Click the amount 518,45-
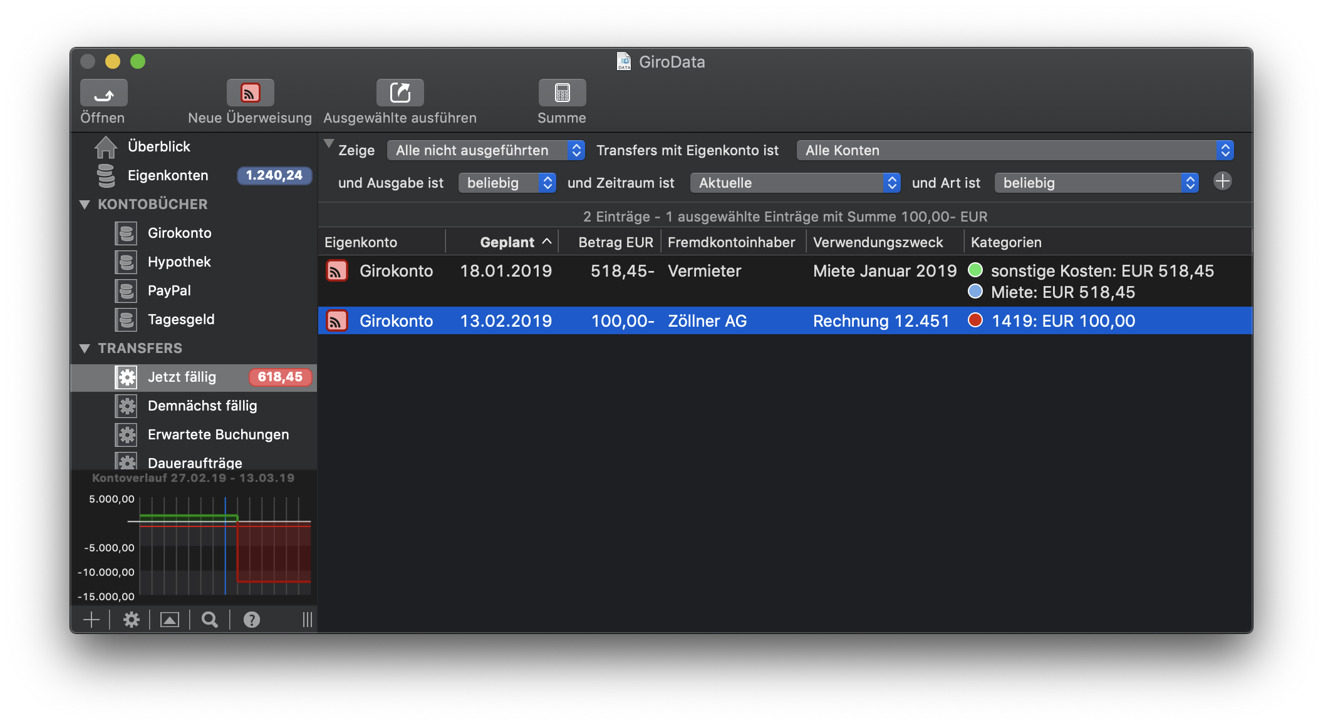 [623, 271]
